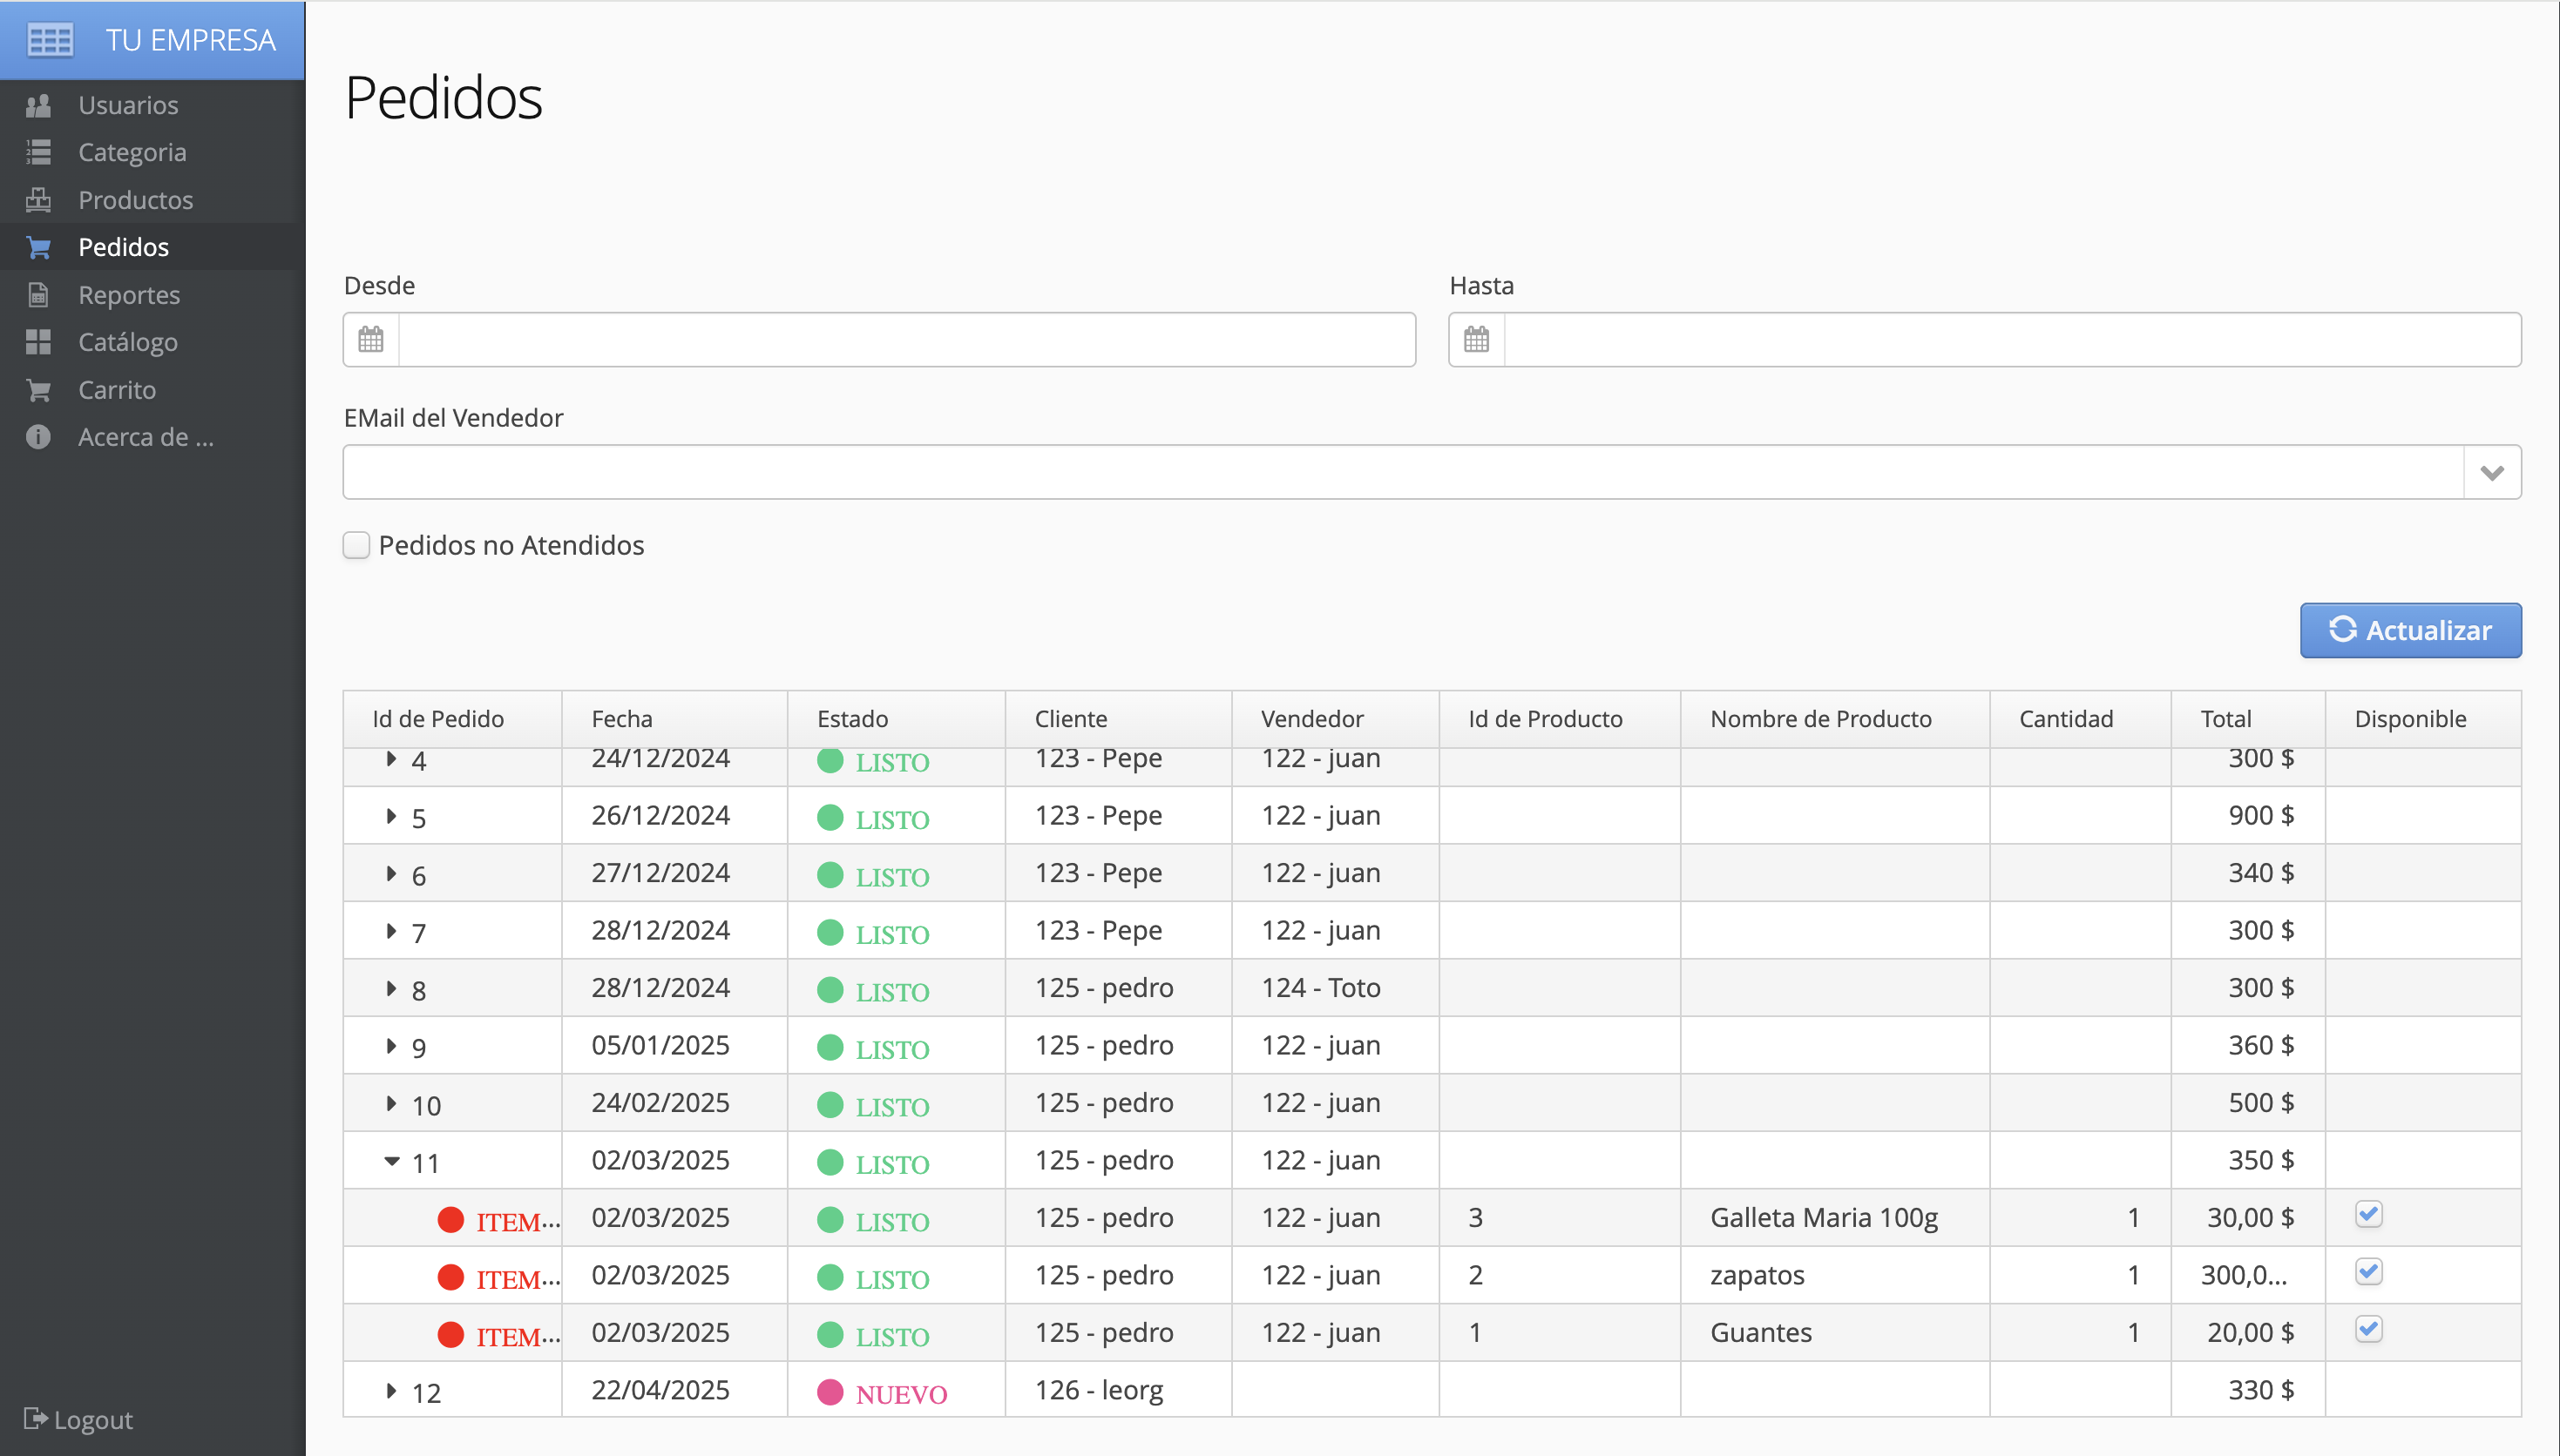The width and height of the screenshot is (2560, 1456).
Task: Open Catálogo menu item
Action: [x=152, y=342]
